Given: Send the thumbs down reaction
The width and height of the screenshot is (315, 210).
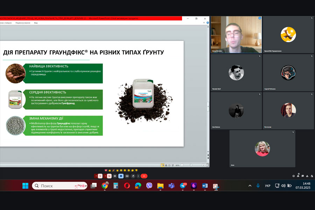Looking at the screenshot, I should 136,170.
